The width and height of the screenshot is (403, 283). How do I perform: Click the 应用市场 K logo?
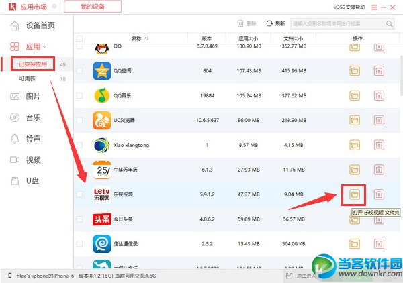pos(12,7)
